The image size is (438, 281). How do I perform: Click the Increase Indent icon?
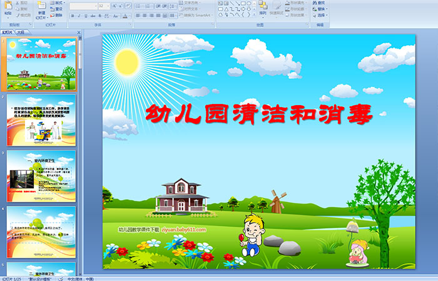165,6
